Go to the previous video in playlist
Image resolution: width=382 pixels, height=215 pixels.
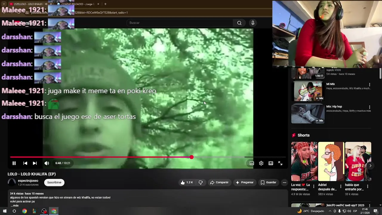[25, 163]
